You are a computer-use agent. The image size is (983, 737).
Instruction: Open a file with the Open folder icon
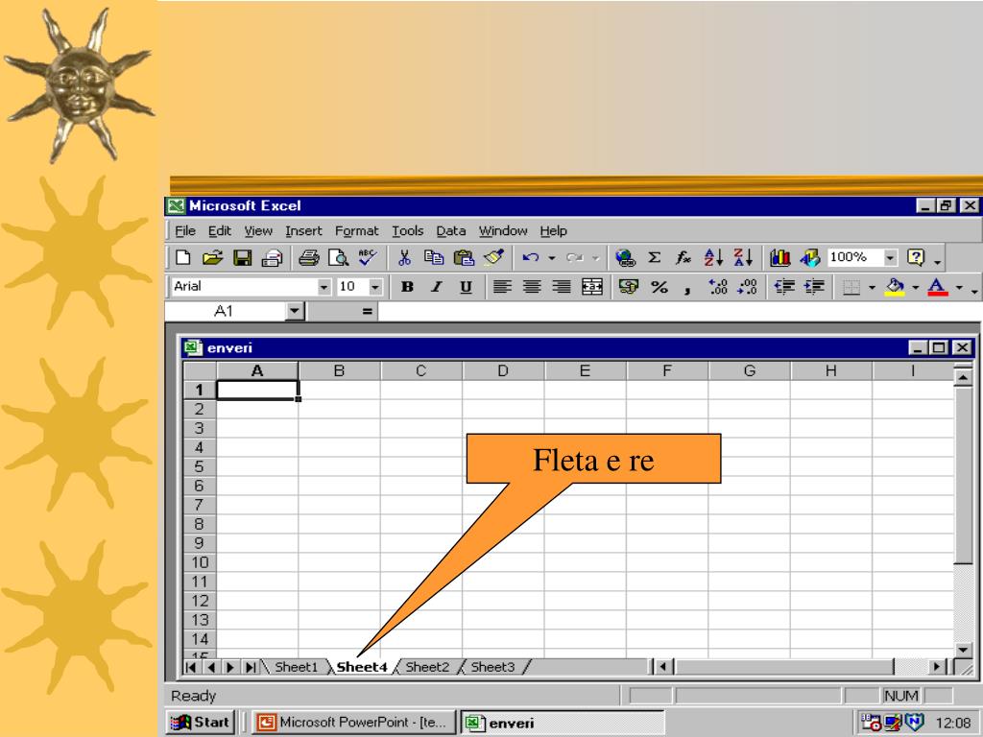click(x=212, y=257)
